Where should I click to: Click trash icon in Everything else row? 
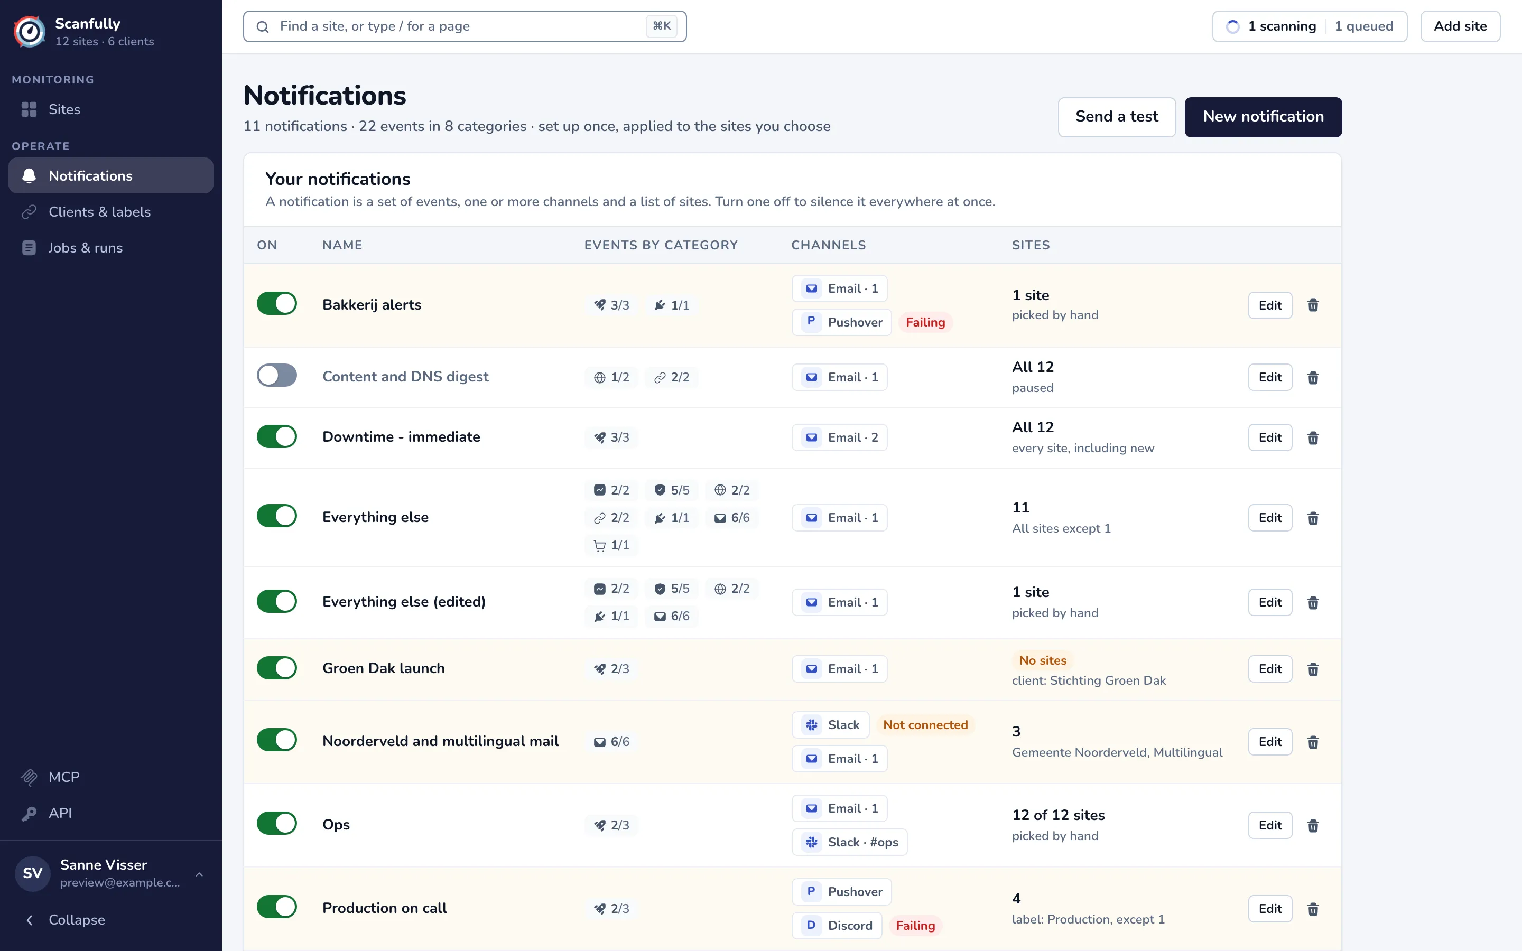pyautogui.click(x=1313, y=518)
